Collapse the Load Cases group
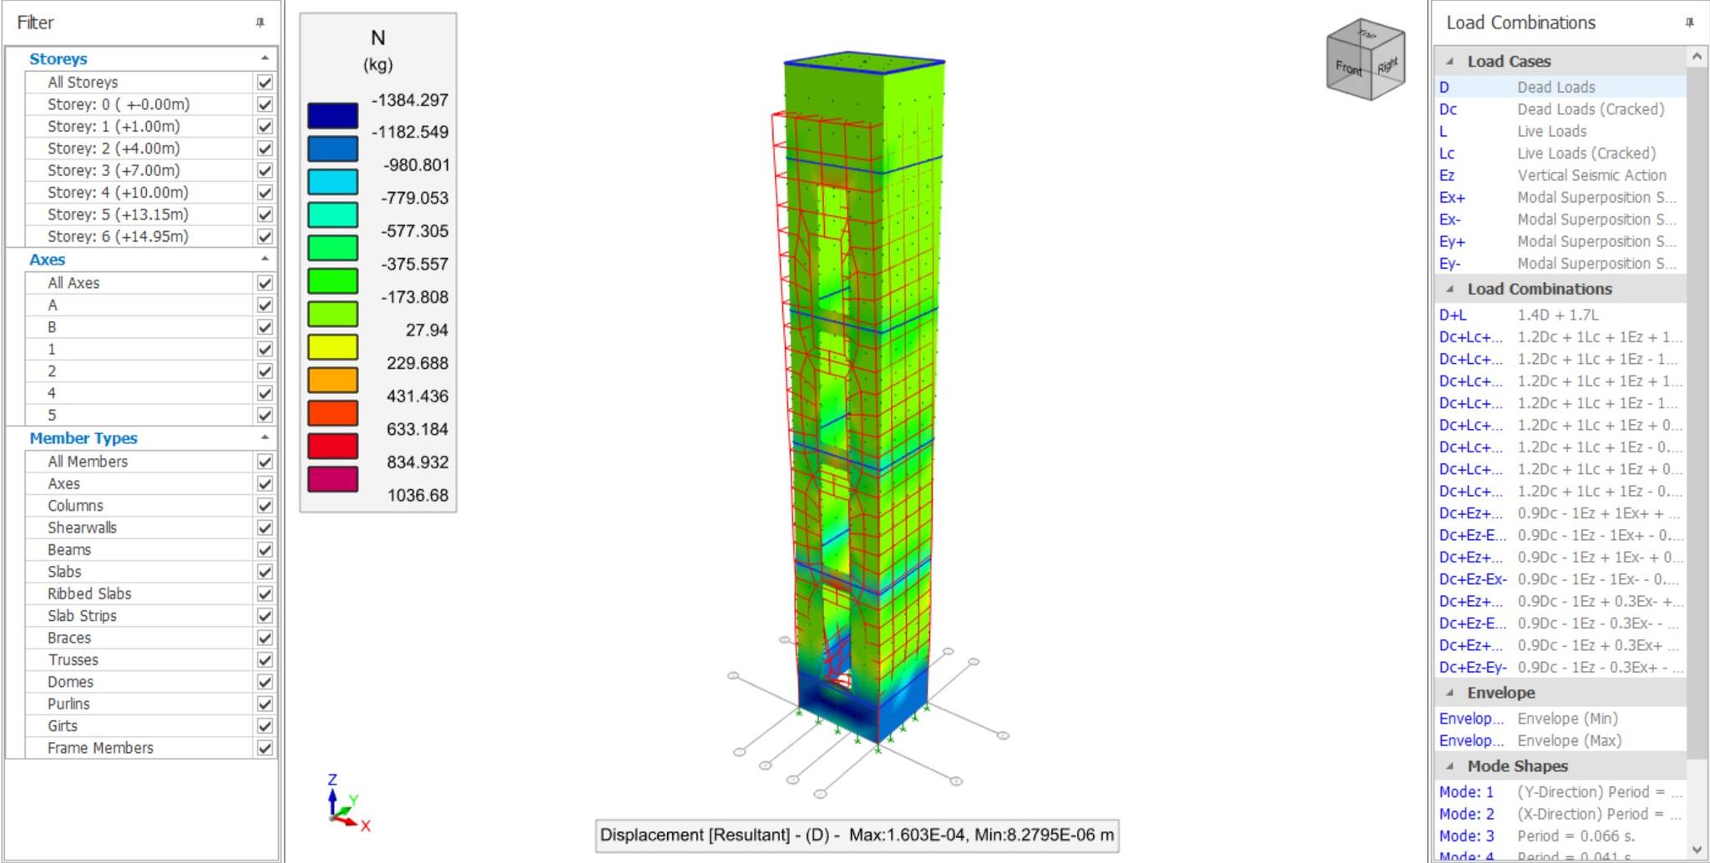 (1450, 61)
